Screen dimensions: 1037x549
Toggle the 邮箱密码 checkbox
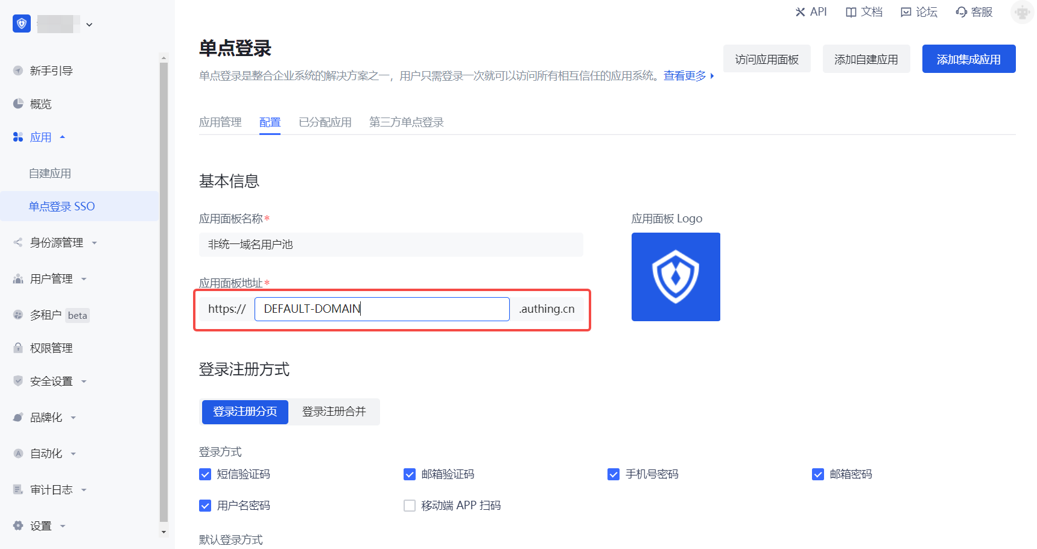pos(818,474)
